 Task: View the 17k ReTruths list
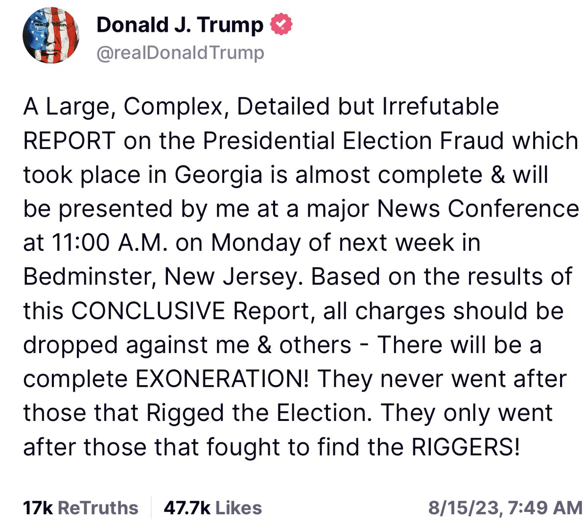tap(80, 507)
